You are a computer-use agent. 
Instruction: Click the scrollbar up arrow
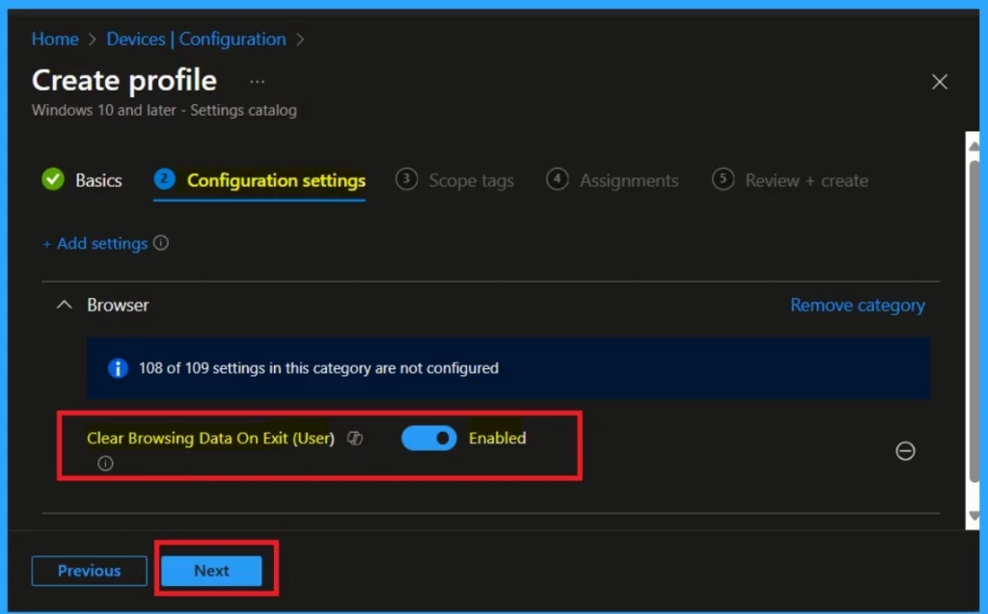pyautogui.click(x=974, y=146)
